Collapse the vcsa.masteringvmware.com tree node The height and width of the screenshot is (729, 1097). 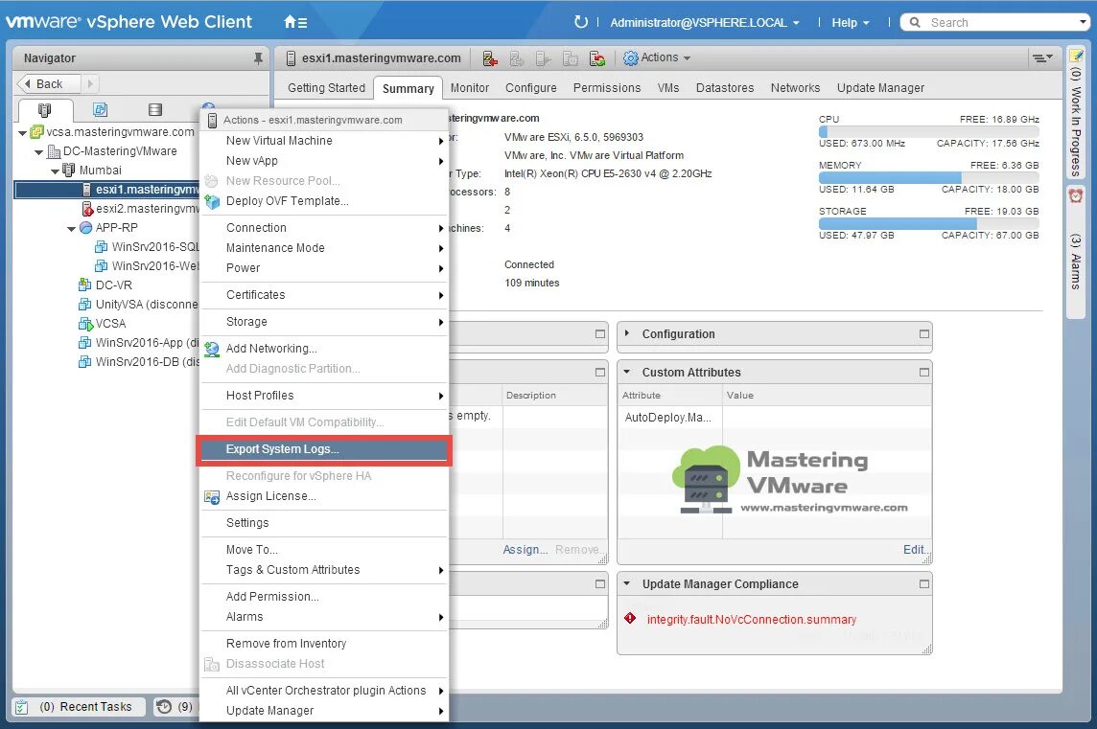22,132
